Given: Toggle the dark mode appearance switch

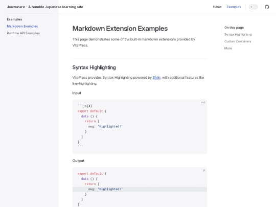Looking at the screenshot, I should pos(253,7).
